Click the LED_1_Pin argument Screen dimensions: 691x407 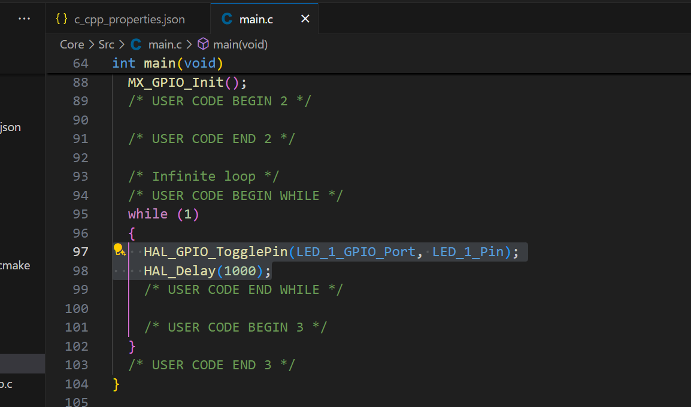click(x=468, y=252)
